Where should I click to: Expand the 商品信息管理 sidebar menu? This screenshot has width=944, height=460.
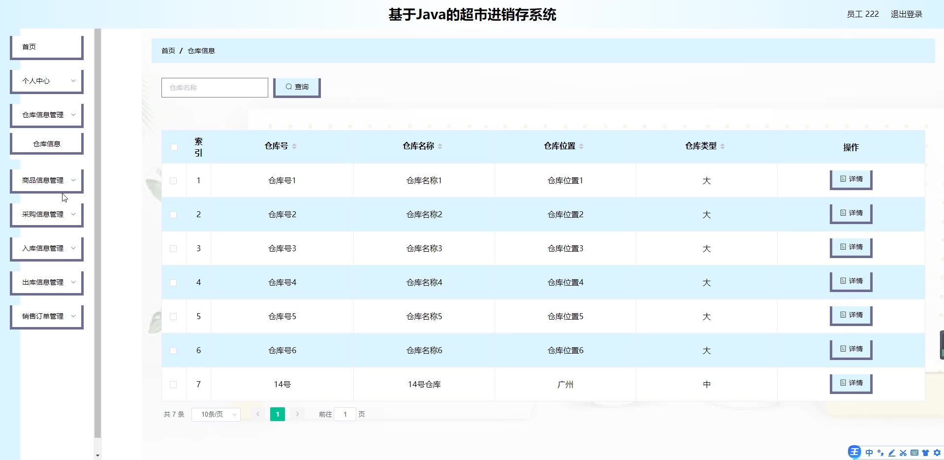point(47,180)
